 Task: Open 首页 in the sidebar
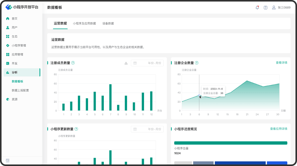(x=15, y=19)
